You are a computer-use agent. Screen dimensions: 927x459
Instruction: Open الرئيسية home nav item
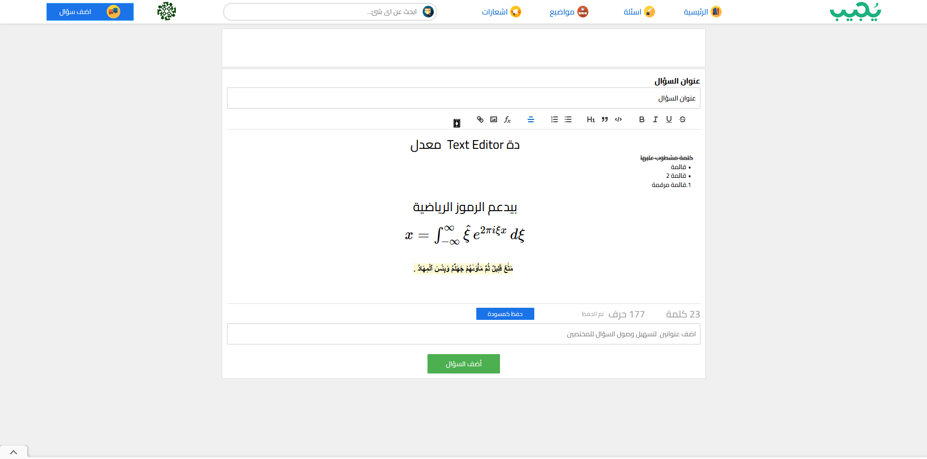point(702,12)
